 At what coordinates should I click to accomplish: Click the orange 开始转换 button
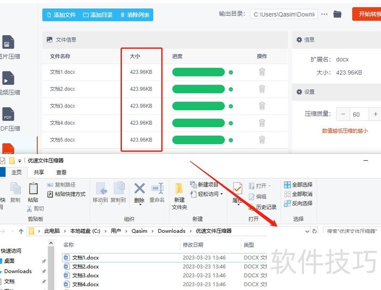click(x=367, y=14)
